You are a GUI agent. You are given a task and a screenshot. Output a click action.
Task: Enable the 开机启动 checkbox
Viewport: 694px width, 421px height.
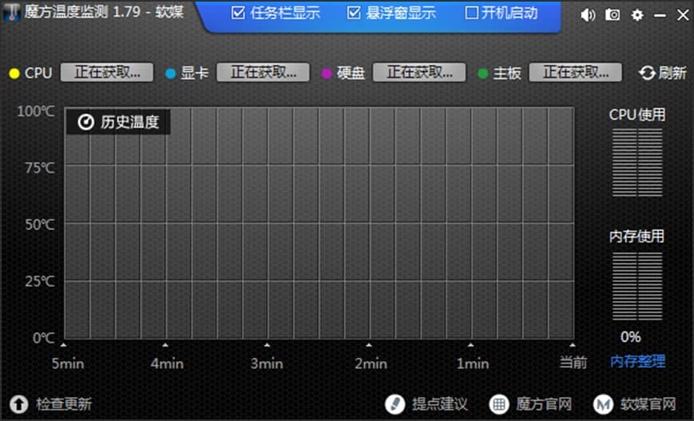[472, 13]
